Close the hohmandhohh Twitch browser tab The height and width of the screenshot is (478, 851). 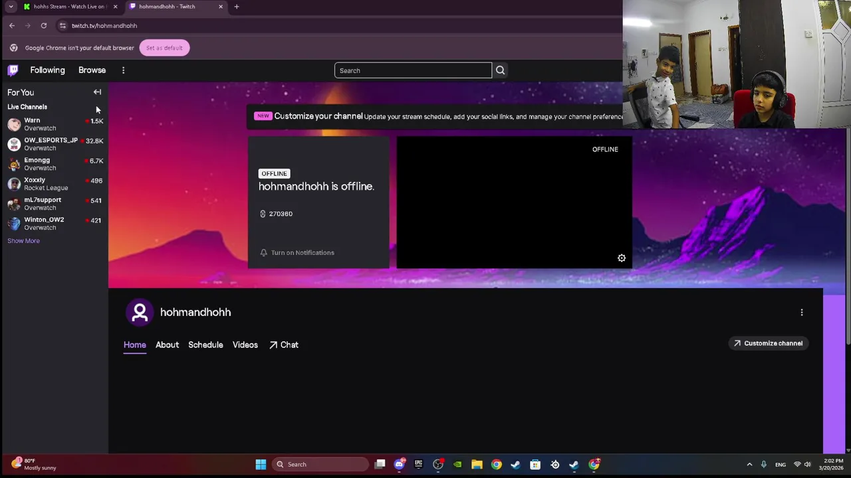point(221,7)
